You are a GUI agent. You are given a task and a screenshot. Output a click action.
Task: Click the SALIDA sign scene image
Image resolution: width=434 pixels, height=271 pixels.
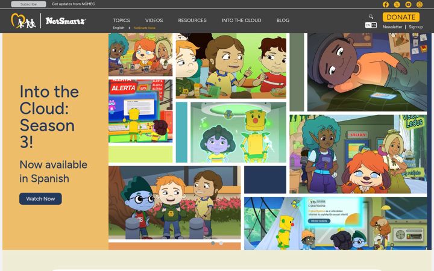358,154
